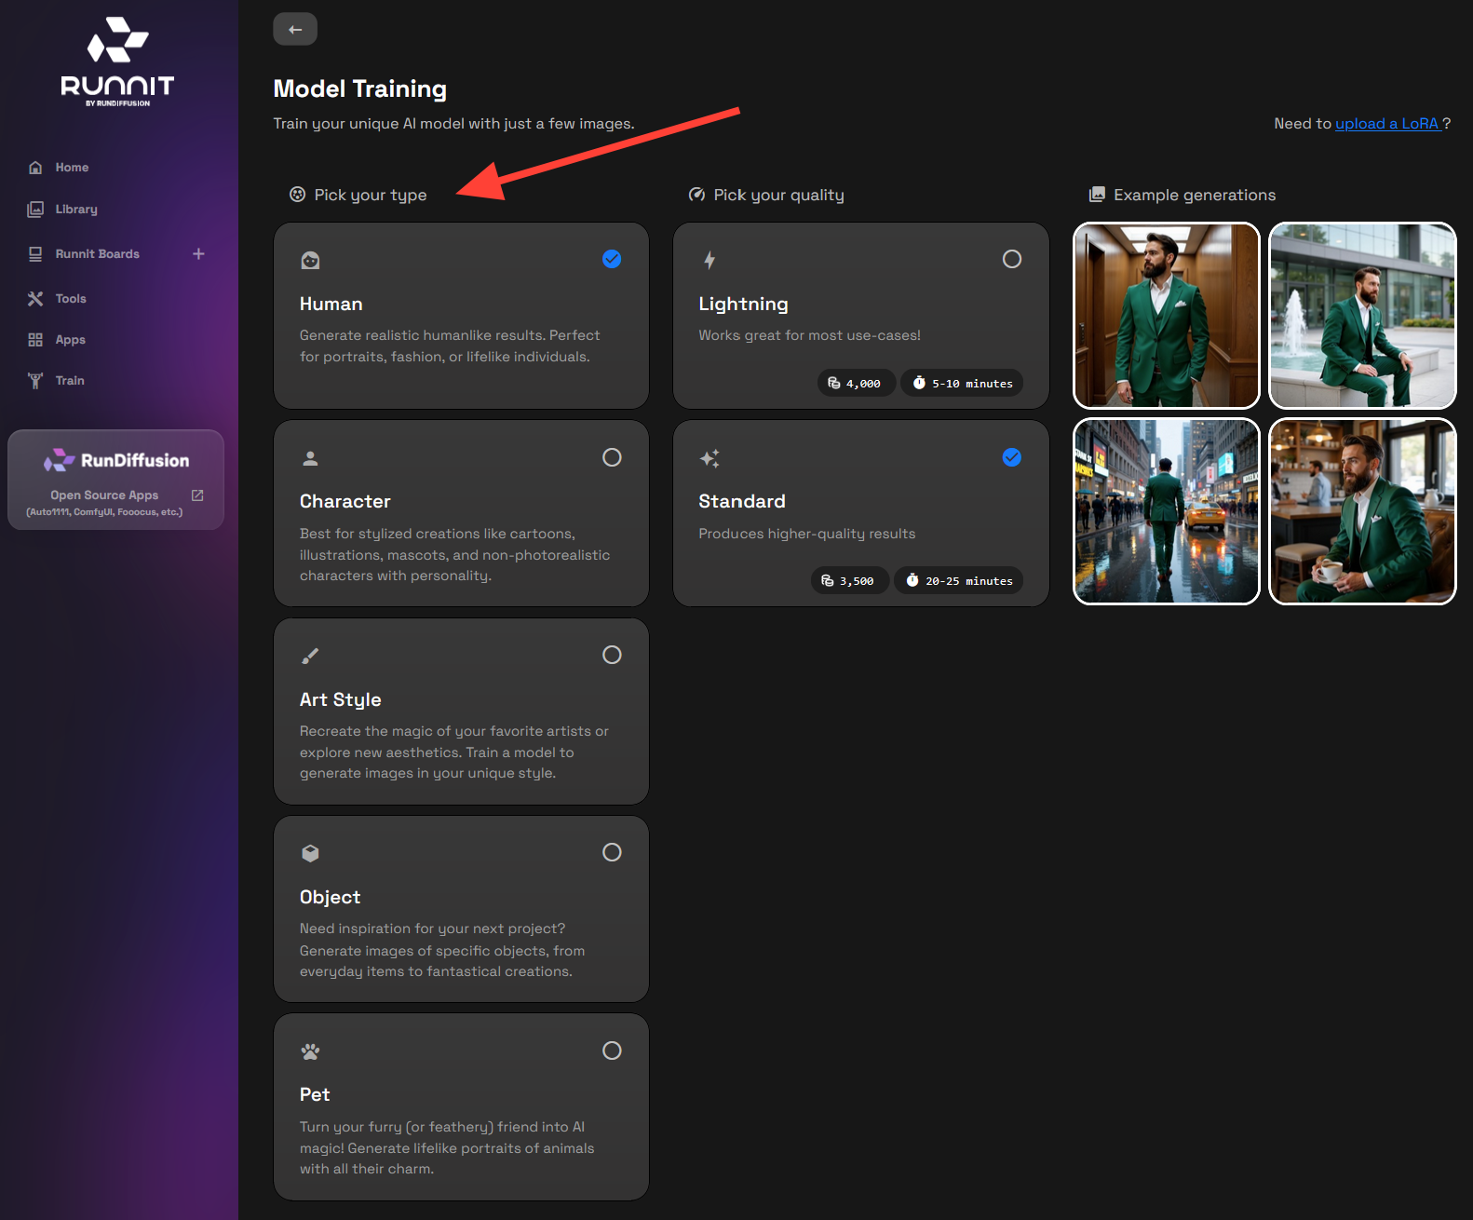This screenshot has width=1473, height=1220.
Task: Select the Object type card
Action: point(461,909)
